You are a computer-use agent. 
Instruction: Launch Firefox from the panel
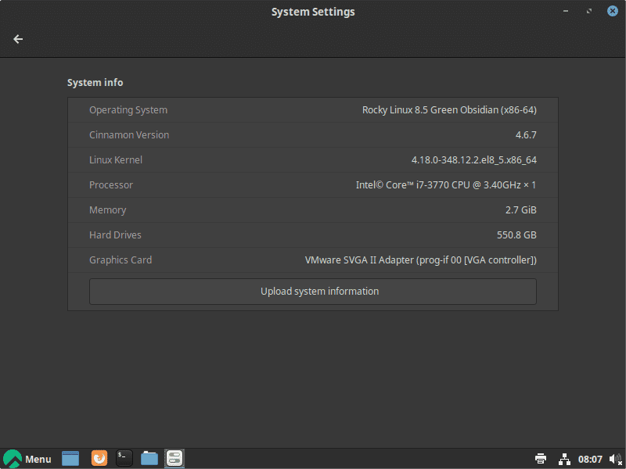click(99, 459)
